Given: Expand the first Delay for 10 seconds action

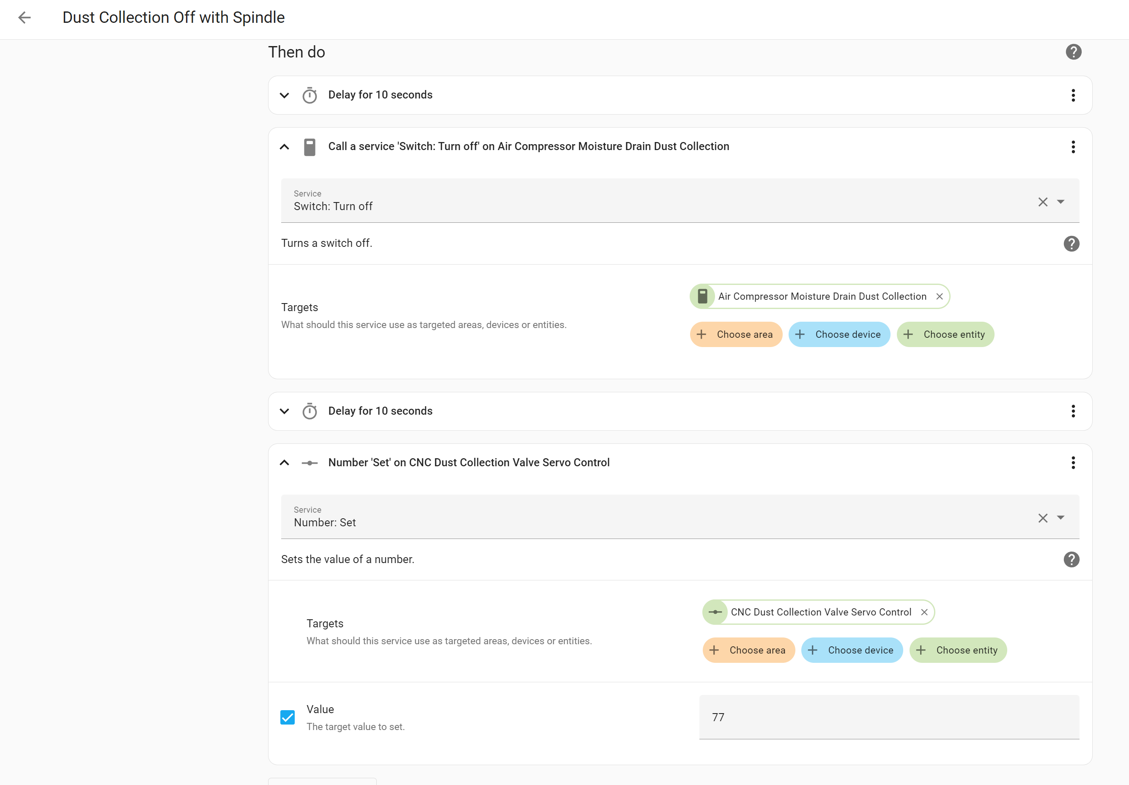Looking at the screenshot, I should 284,95.
